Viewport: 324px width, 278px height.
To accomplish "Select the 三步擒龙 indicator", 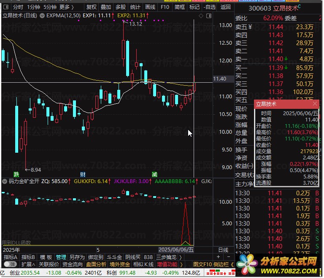I will tap(166, 257).
